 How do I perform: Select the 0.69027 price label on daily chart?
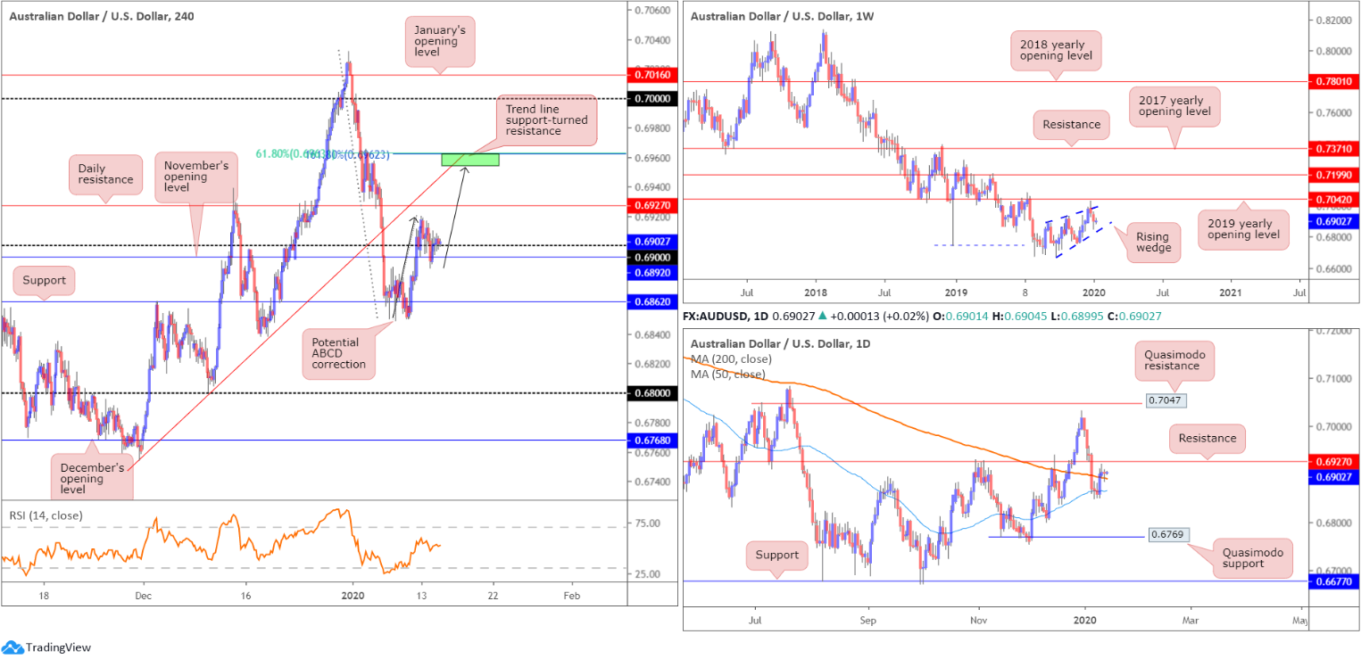[x=1334, y=477]
